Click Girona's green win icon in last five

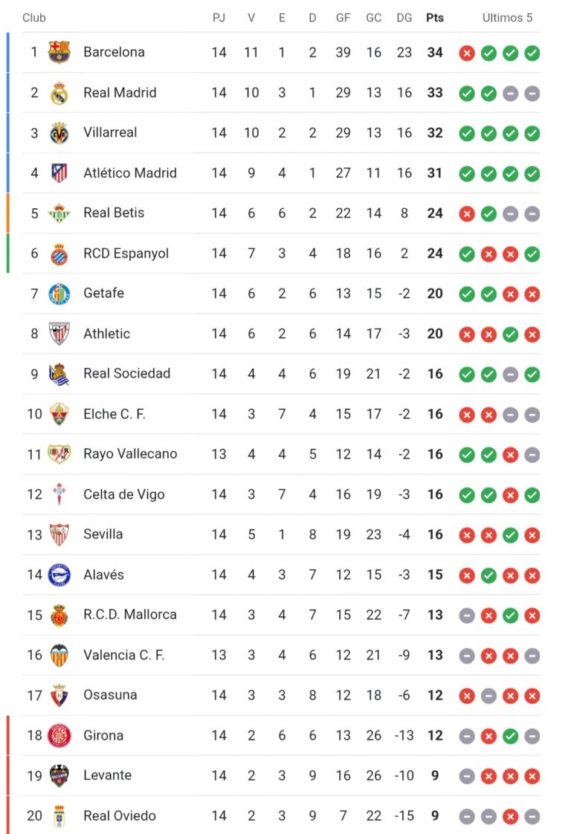point(510,736)
